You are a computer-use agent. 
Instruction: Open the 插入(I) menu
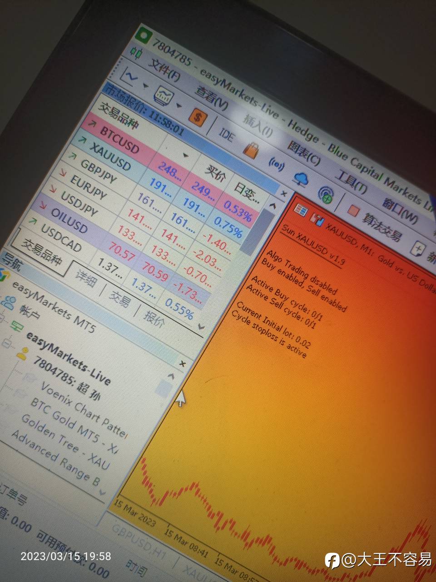tap(258, 125)
